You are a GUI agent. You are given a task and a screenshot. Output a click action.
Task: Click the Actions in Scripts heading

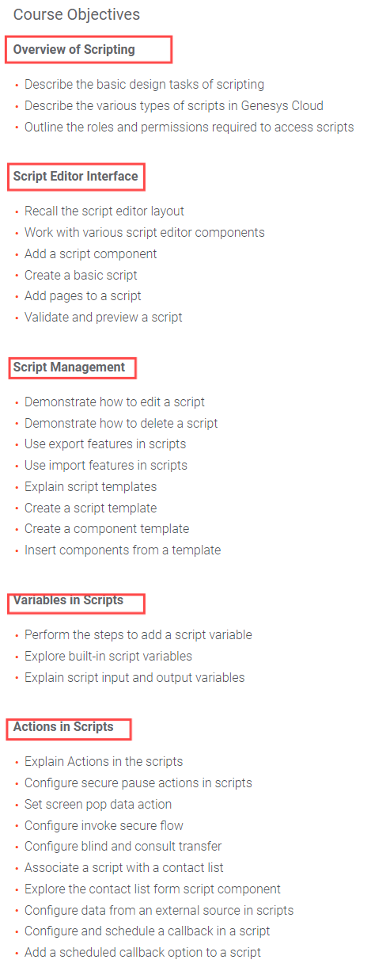pyautogui.click(x=63, y=726)
